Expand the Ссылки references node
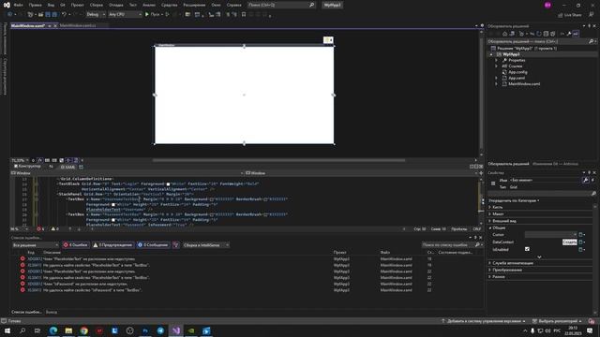The height and width of the screenshot is (337, 600). tap(496, 66)
